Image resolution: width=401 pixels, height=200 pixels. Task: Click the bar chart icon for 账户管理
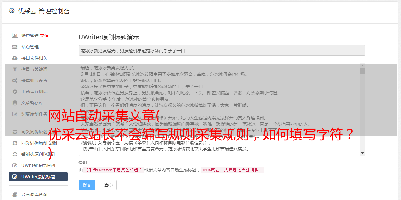15,36
